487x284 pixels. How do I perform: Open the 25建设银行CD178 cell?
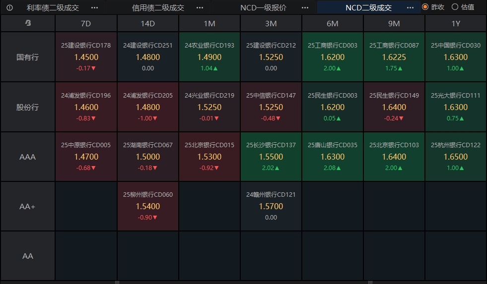pyautogui.click(x=86, y=57)
